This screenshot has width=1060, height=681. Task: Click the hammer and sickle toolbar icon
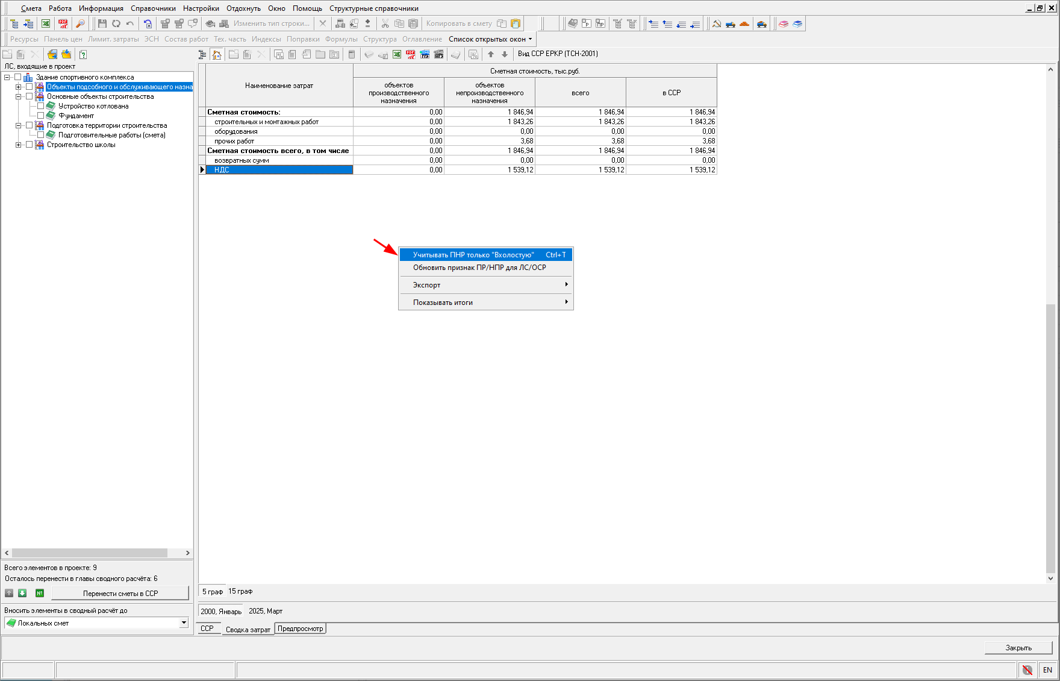(x=716, y=24)
